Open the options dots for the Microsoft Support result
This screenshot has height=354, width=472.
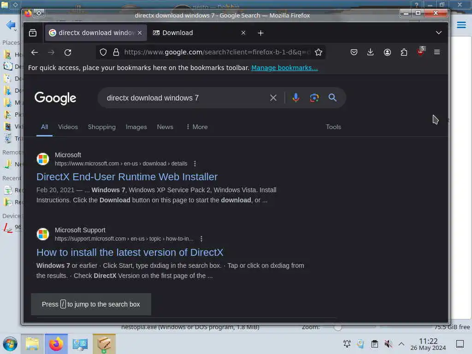pyautogui.click(x=201, y=239)
